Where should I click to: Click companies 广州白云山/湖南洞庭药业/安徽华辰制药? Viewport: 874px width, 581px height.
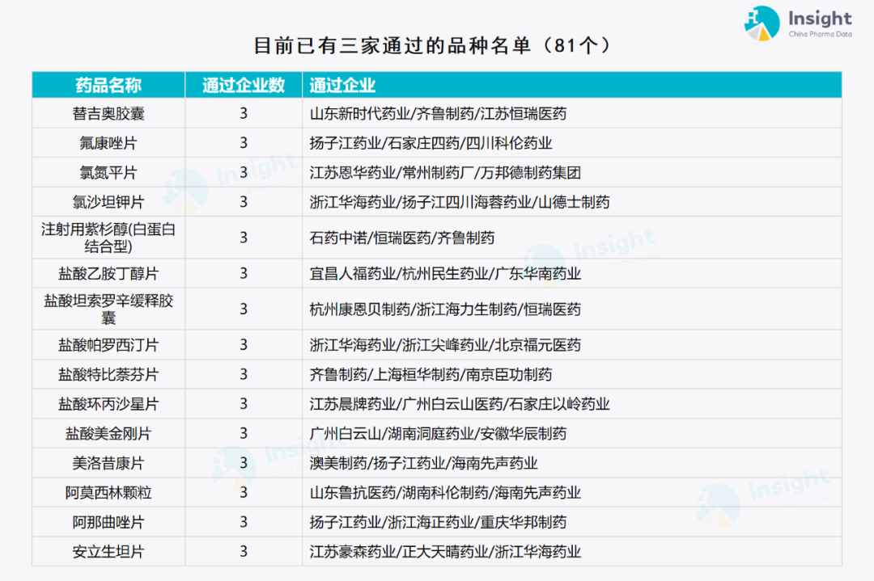coord(438,433)
